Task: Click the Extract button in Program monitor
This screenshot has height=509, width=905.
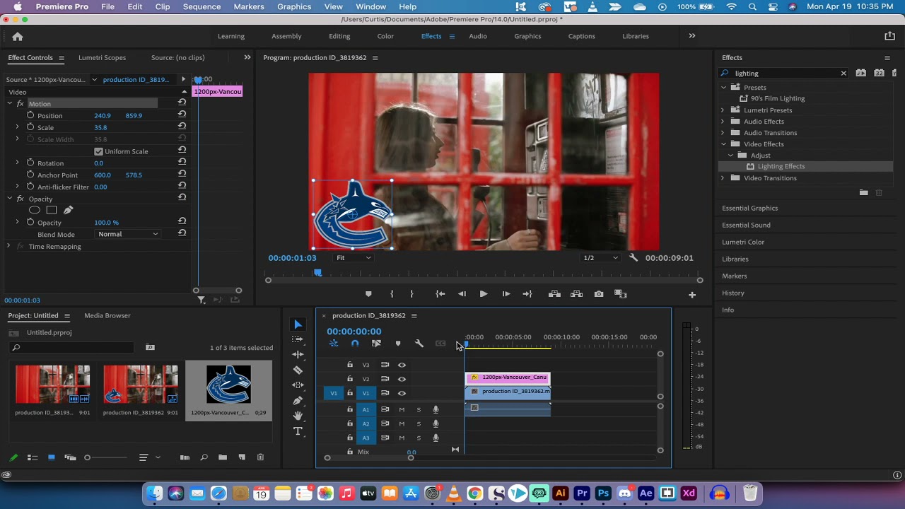Action: pos(576,294)
